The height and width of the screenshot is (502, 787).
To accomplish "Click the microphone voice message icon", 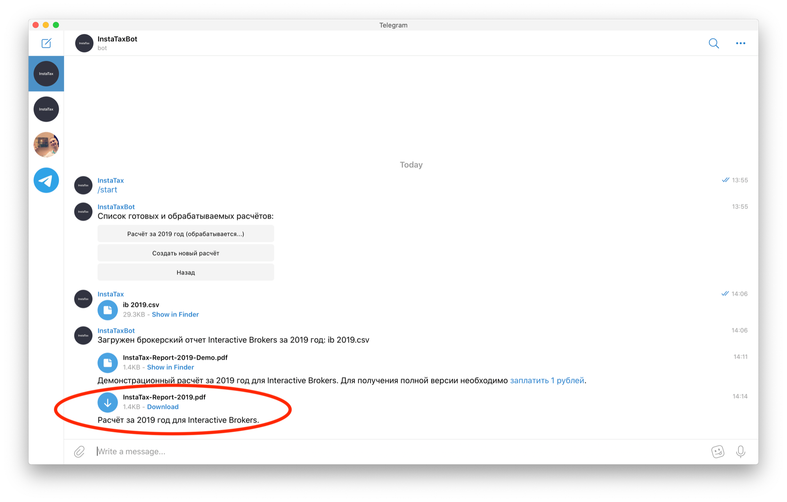I will [x=740, y=452].
